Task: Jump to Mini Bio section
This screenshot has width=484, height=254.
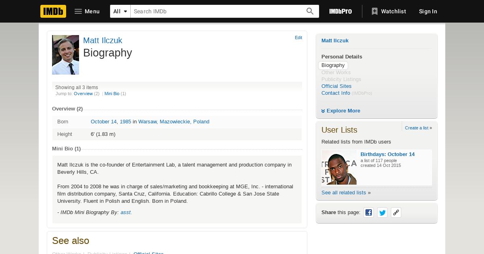Action: (112, 94)
